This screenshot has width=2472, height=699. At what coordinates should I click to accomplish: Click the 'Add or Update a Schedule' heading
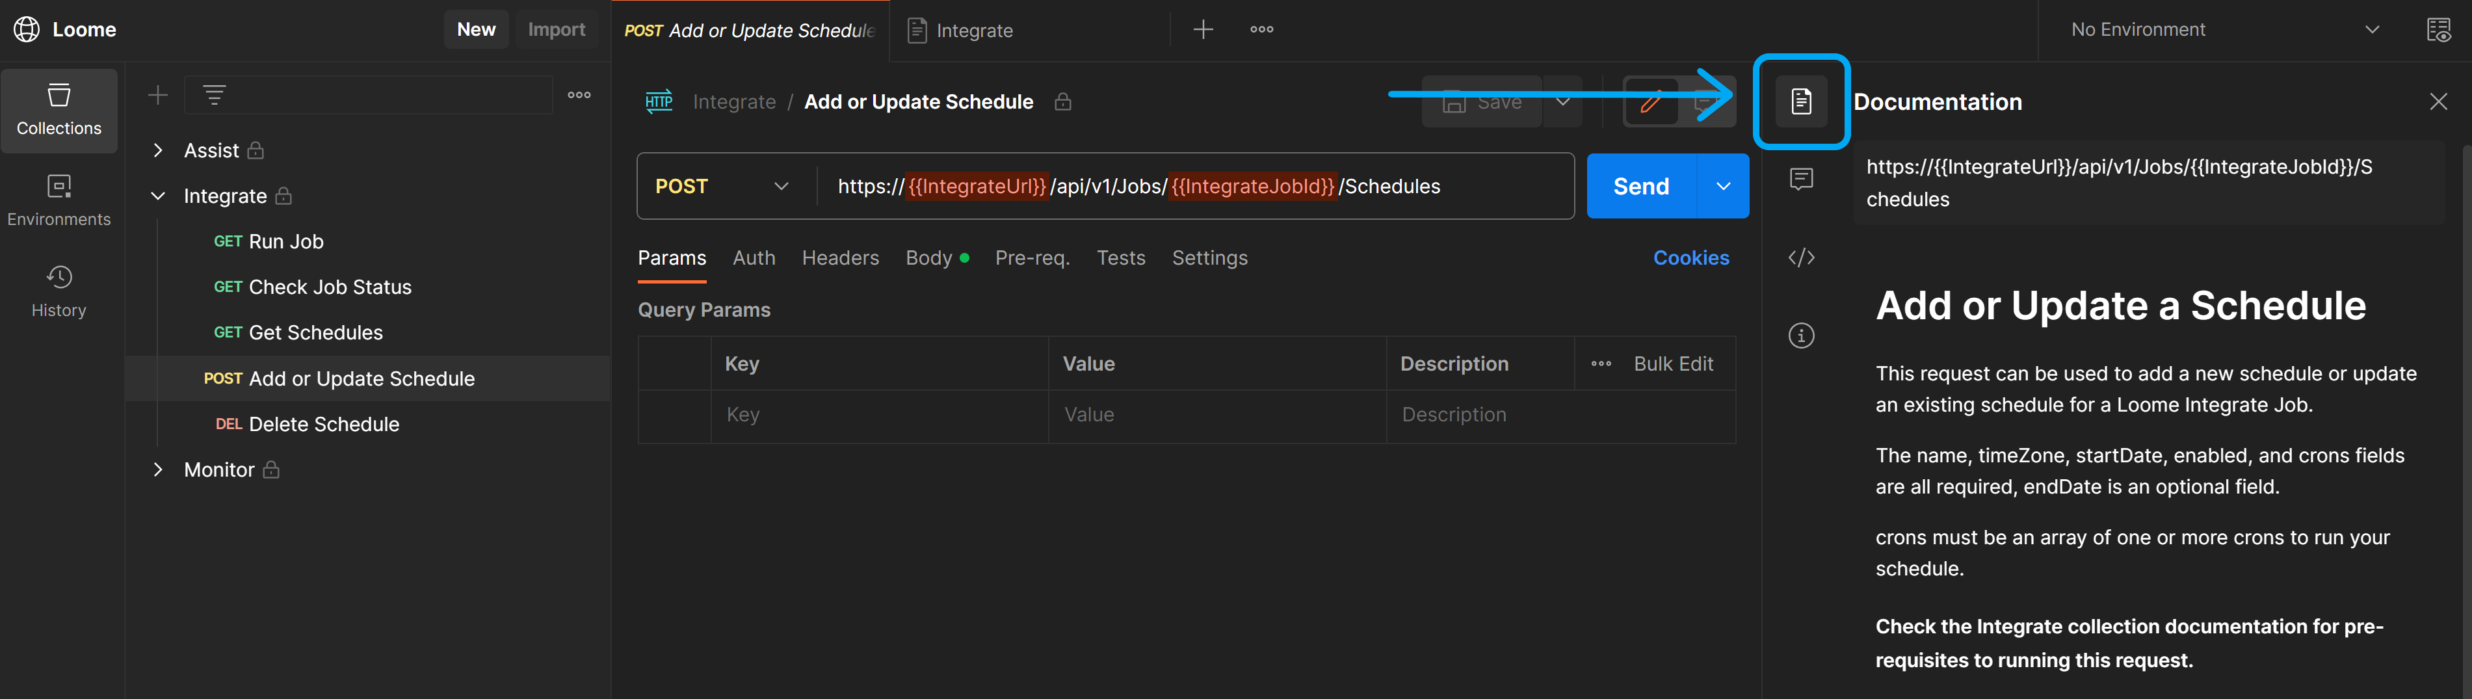[2121, 306]
